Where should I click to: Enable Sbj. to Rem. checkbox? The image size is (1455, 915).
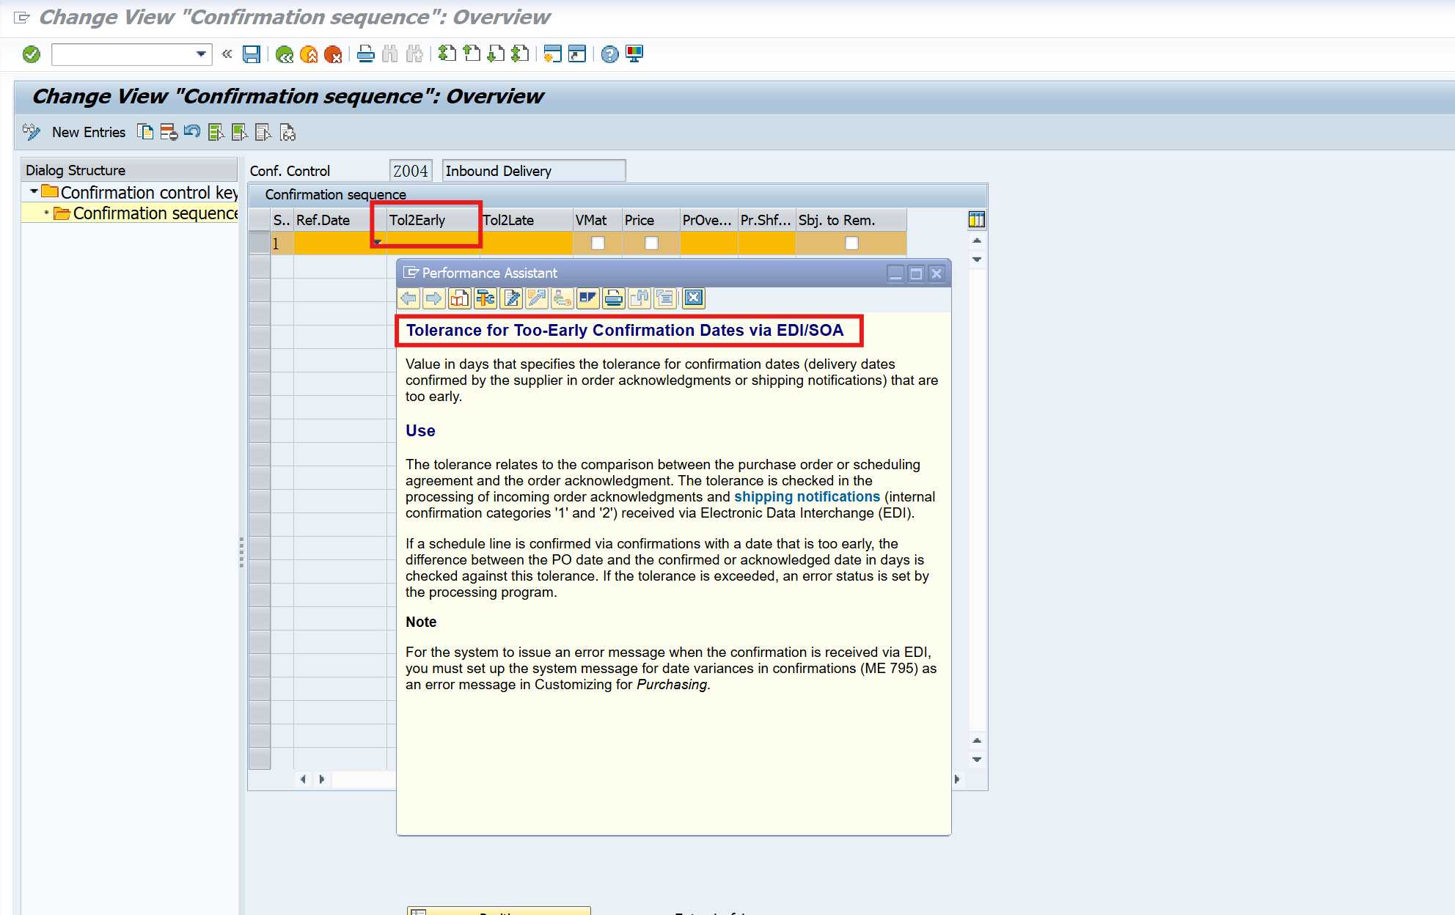click(851, 243)
